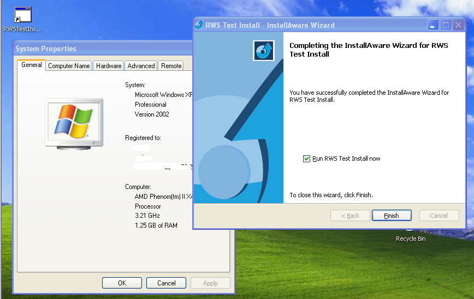
Task: Click the System Properties title bar
Action: point(103,48)
